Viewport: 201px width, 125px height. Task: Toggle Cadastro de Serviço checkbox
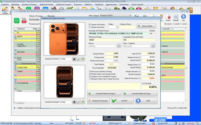click(x=90, y=27)
